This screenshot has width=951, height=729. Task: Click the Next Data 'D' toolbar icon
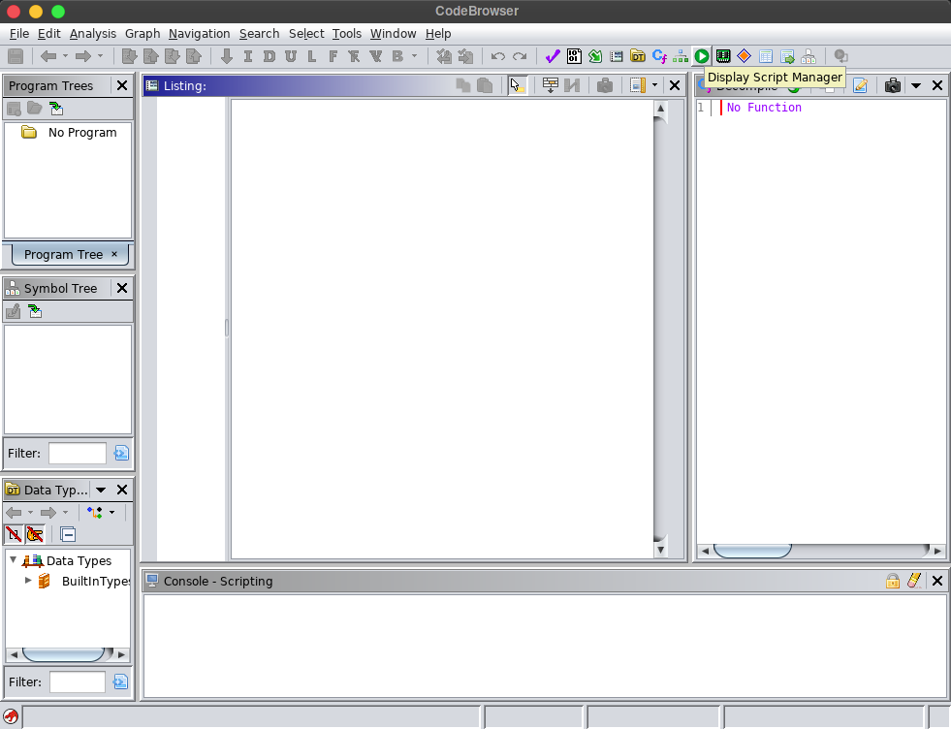click(x=269, y=56)
